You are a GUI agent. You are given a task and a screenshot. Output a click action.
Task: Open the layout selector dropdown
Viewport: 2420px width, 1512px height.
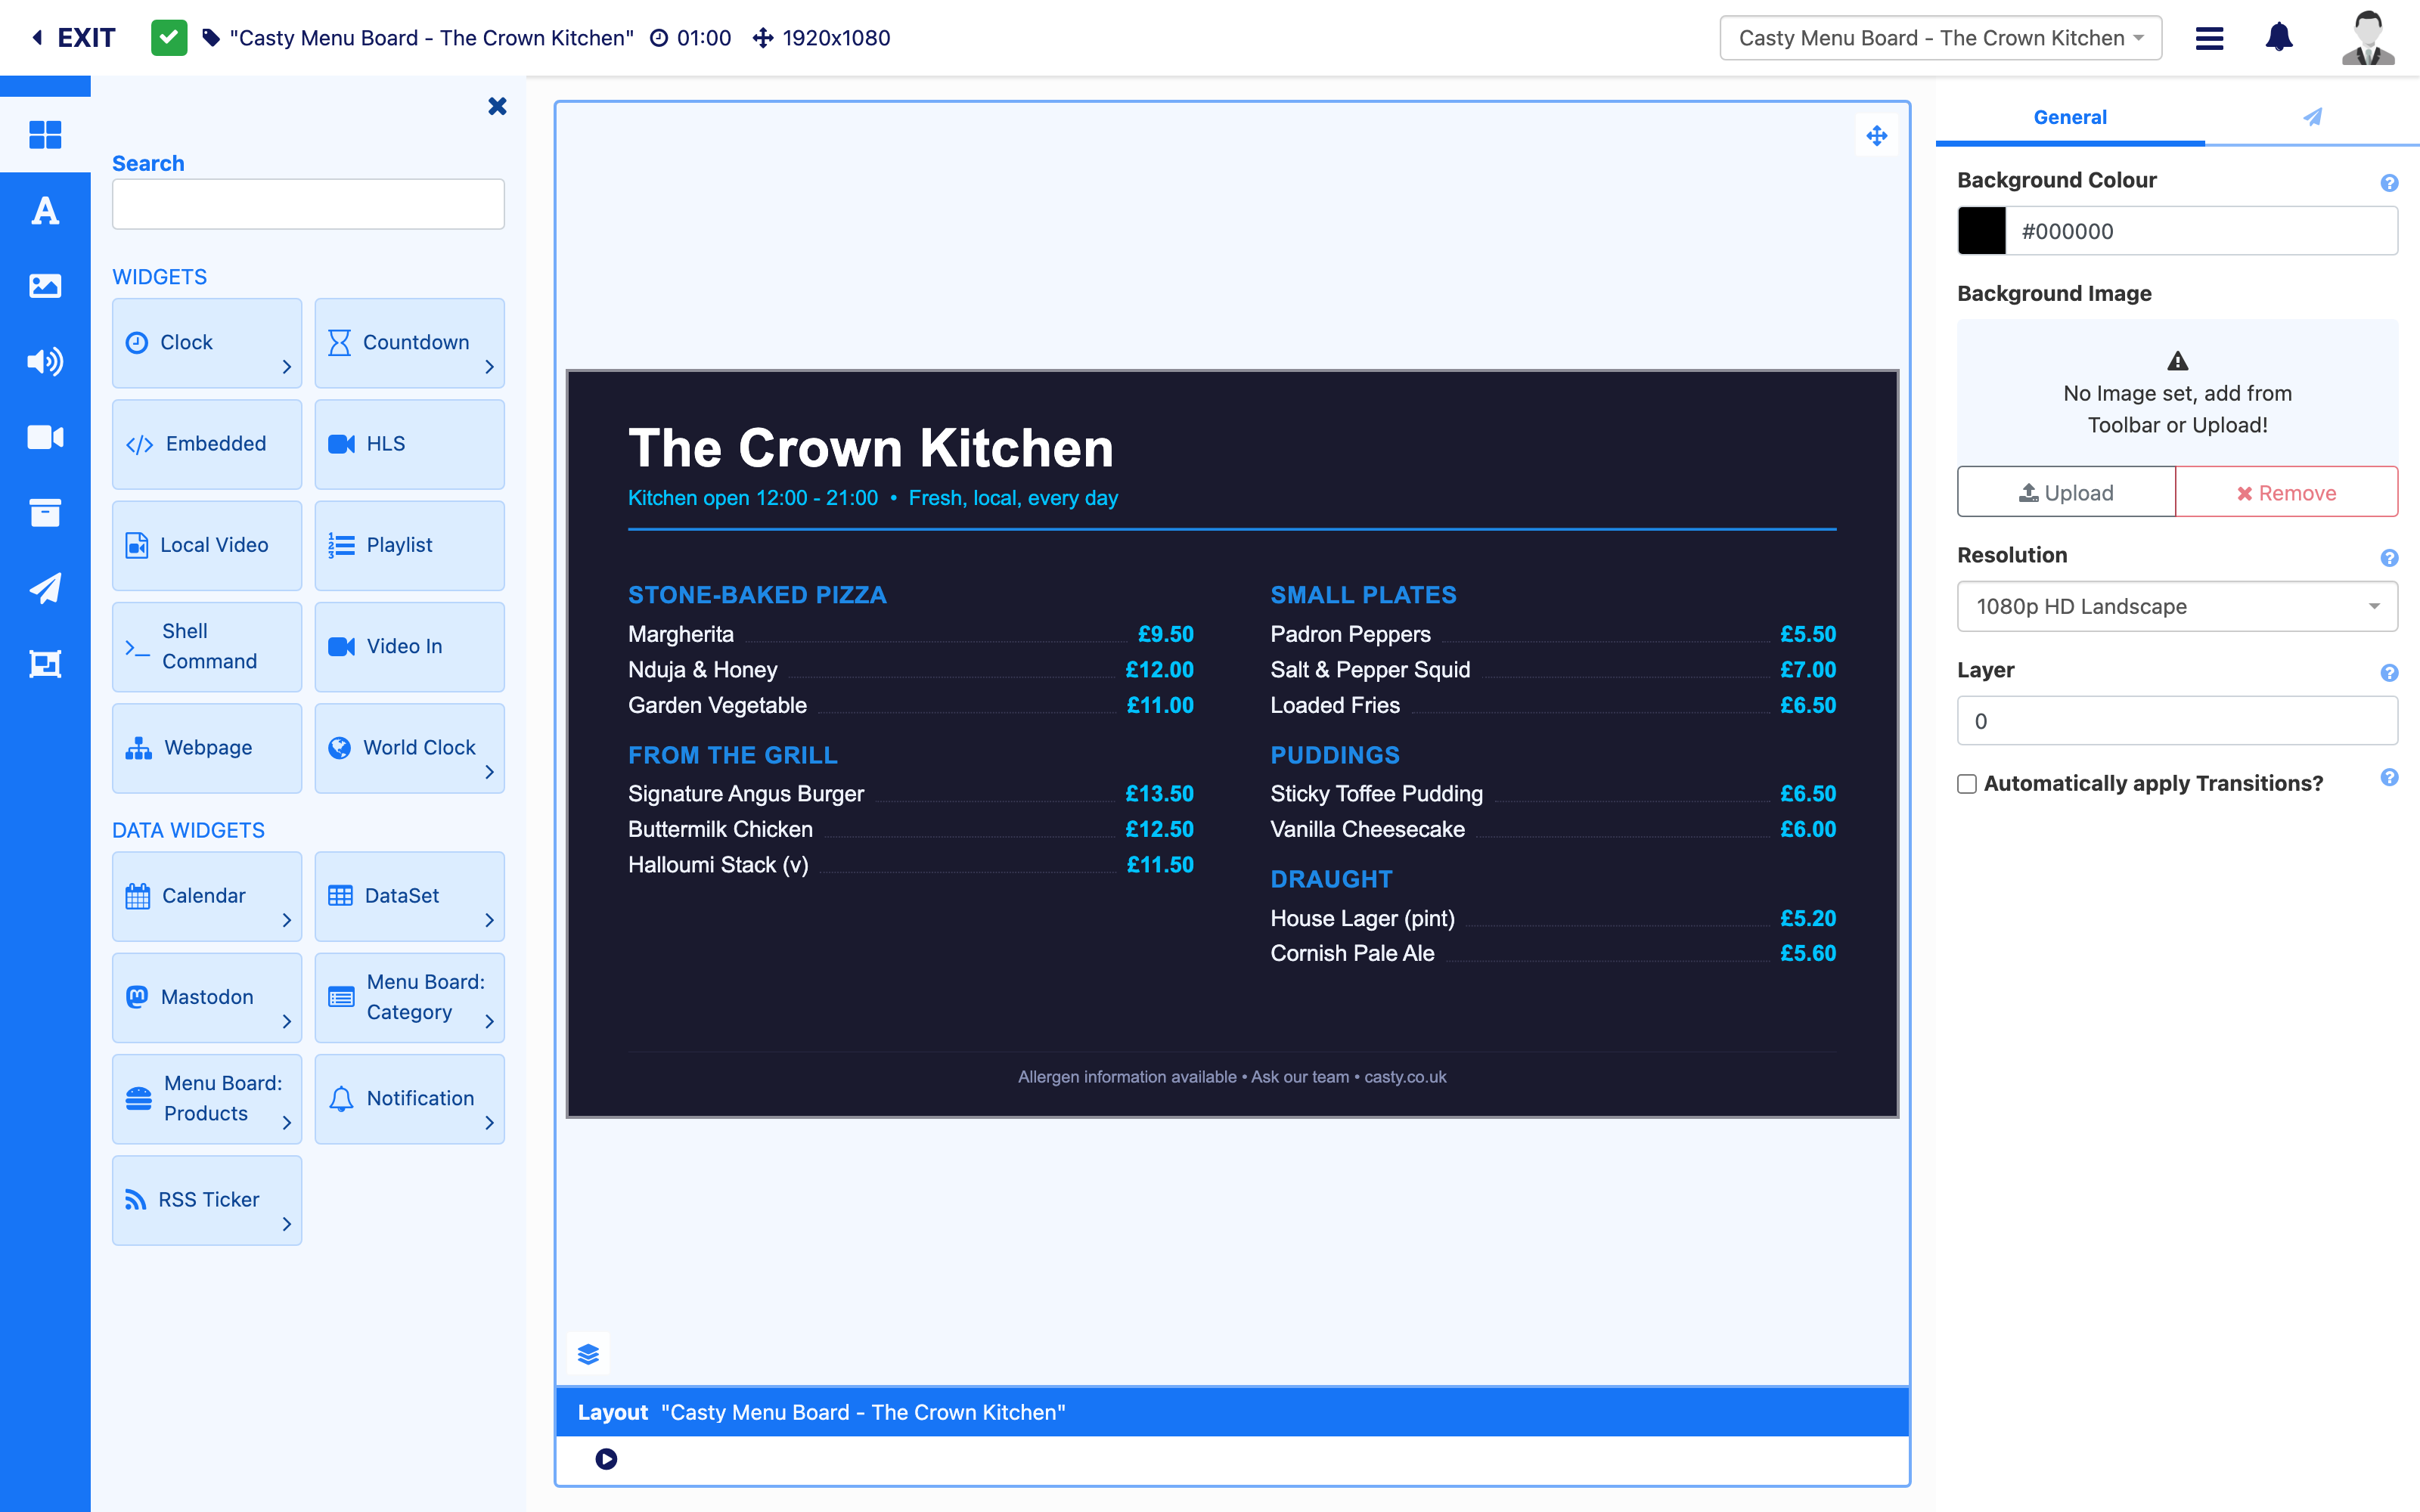coord(1940,38)
